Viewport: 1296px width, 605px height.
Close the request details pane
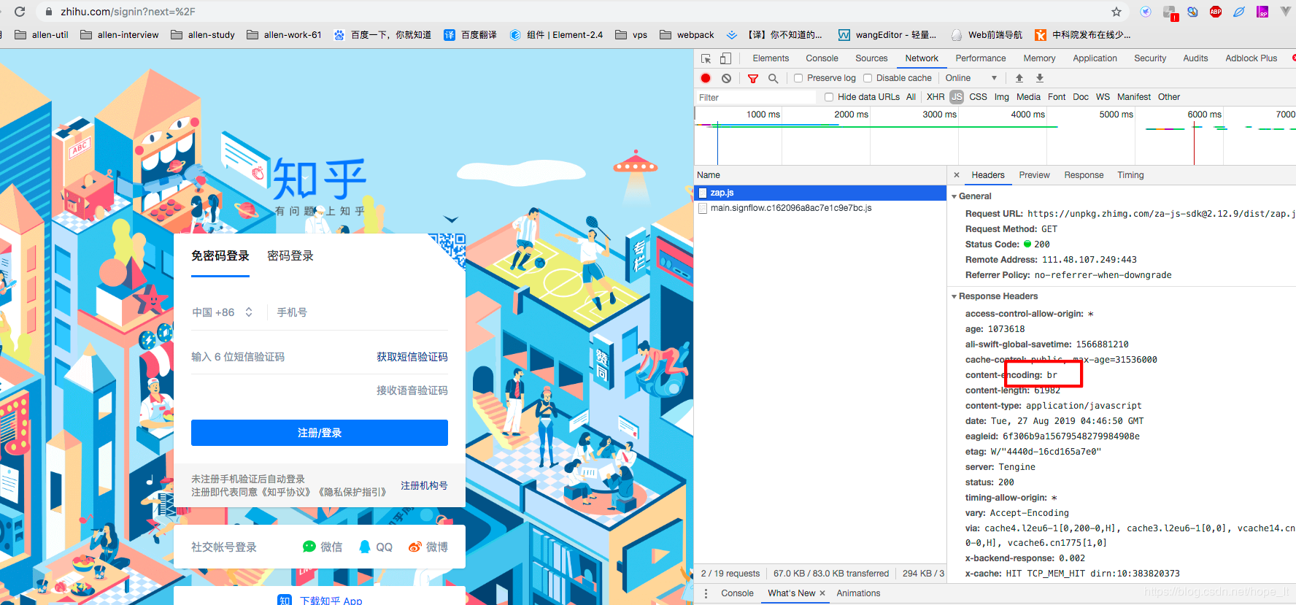957,175
